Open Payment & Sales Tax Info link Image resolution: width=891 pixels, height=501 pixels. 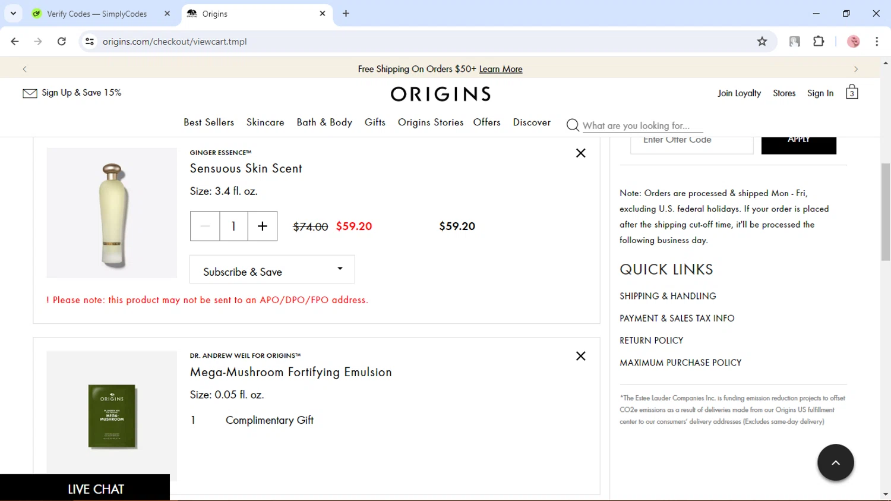coord(677,318)
